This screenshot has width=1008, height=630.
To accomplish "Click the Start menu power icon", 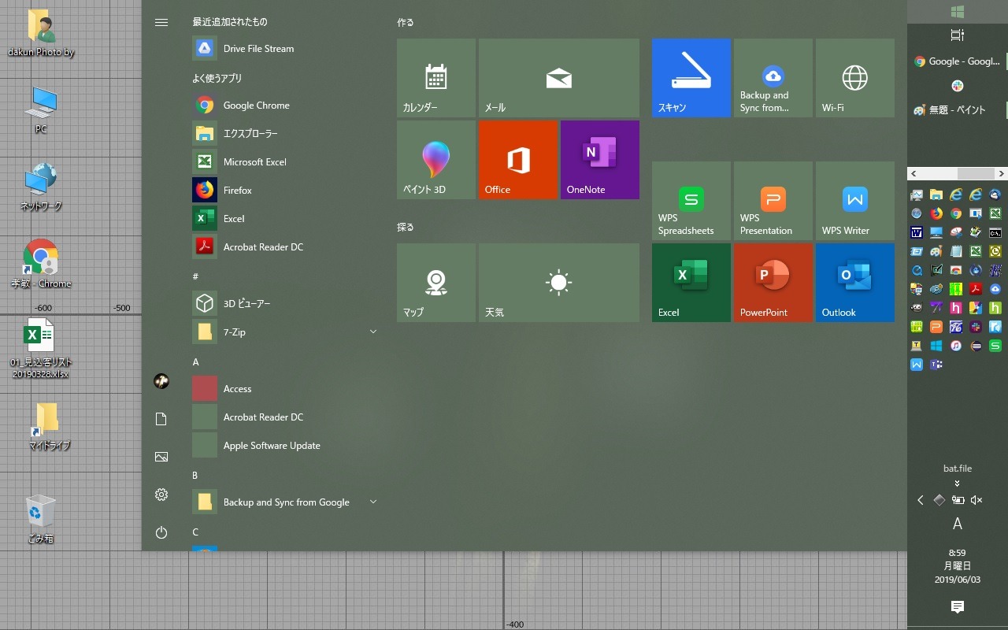I will [161, 532].
